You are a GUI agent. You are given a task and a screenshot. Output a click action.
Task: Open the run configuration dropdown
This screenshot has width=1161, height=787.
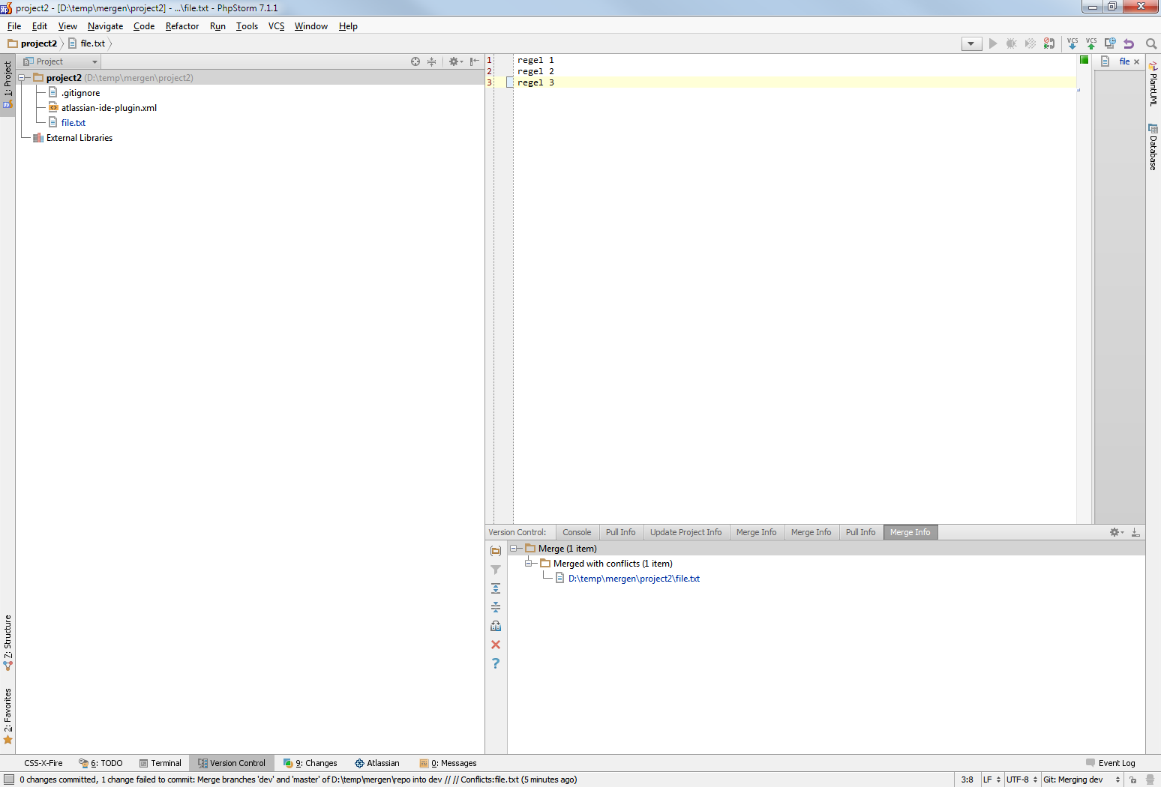point(971,43)
